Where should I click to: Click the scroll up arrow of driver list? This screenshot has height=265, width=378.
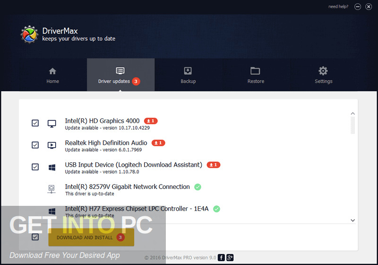[x=352, y=114]
